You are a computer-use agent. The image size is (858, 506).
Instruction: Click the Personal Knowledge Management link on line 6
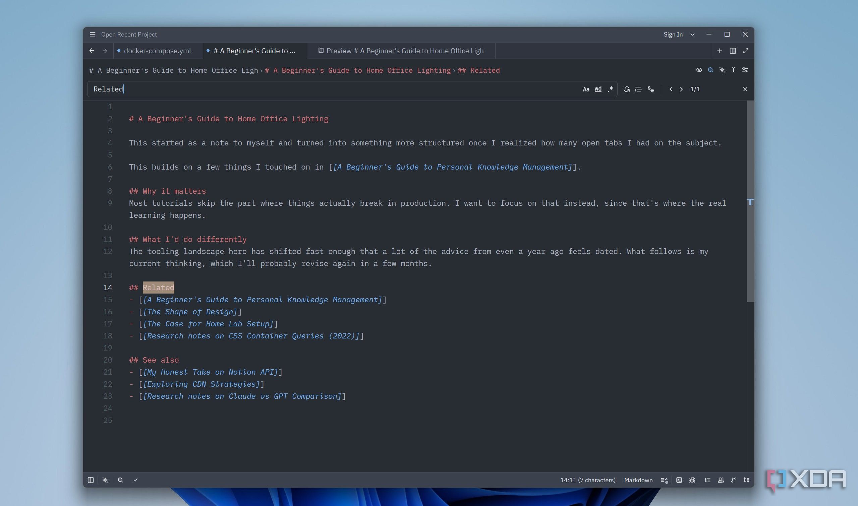pyautogui.click(x=453, y=167)
